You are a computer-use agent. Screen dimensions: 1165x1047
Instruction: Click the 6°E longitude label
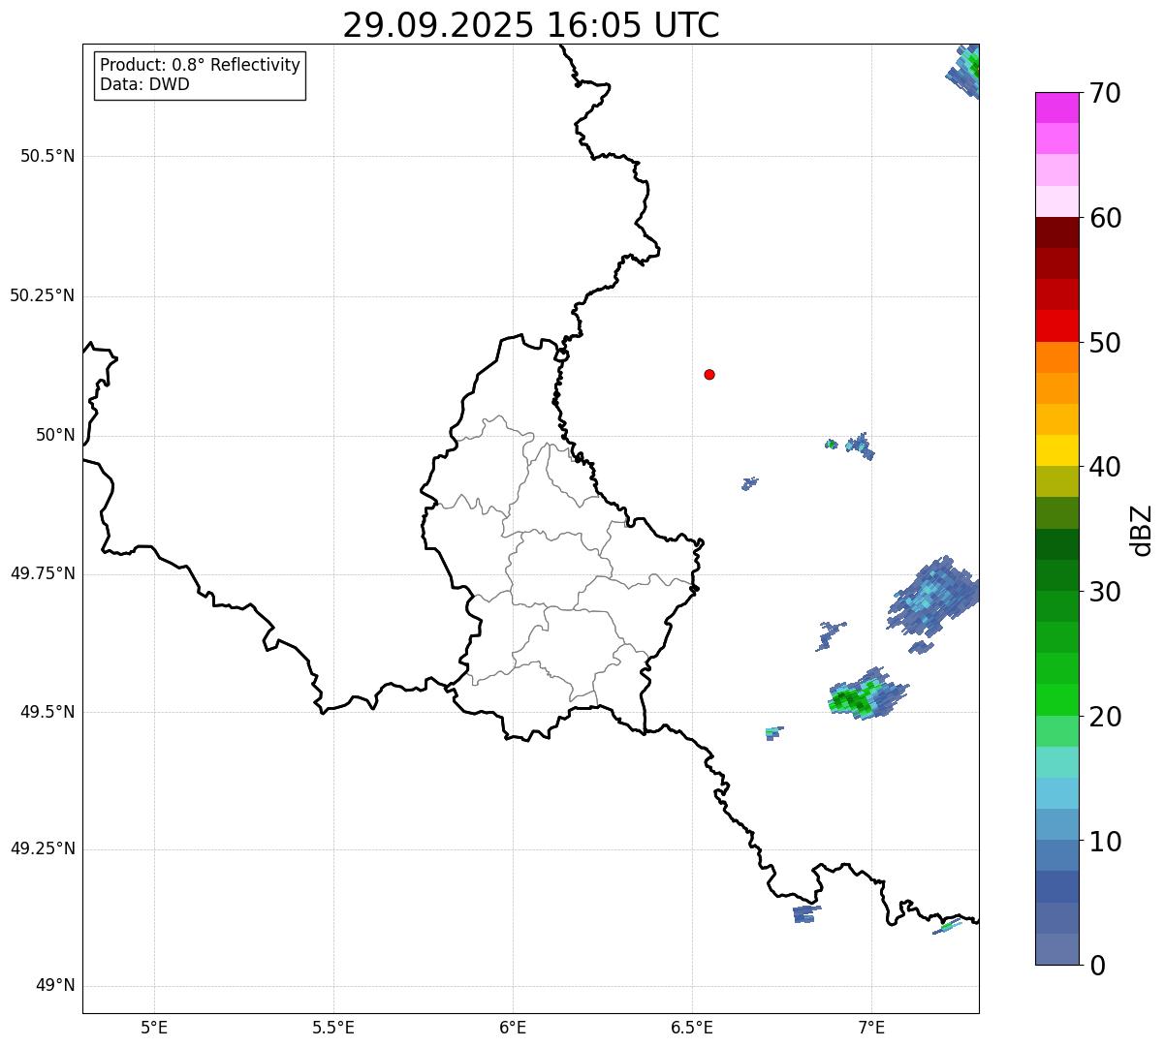(x=513, y=1028)
